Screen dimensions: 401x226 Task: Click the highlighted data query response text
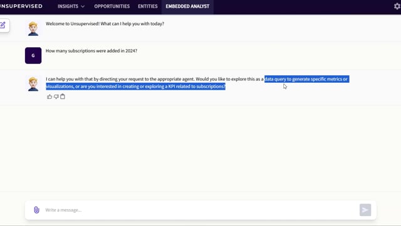point(197,83)
